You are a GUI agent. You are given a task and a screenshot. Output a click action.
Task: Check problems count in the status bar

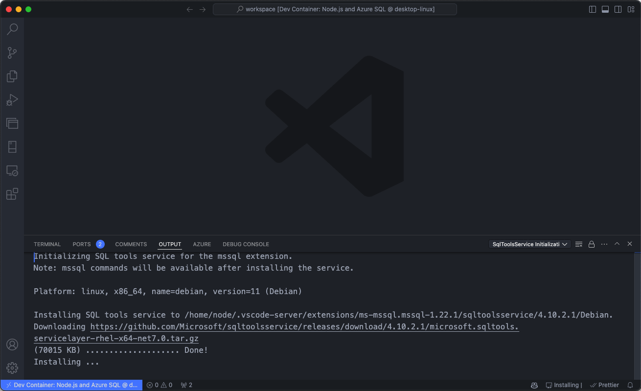(159, 385)
